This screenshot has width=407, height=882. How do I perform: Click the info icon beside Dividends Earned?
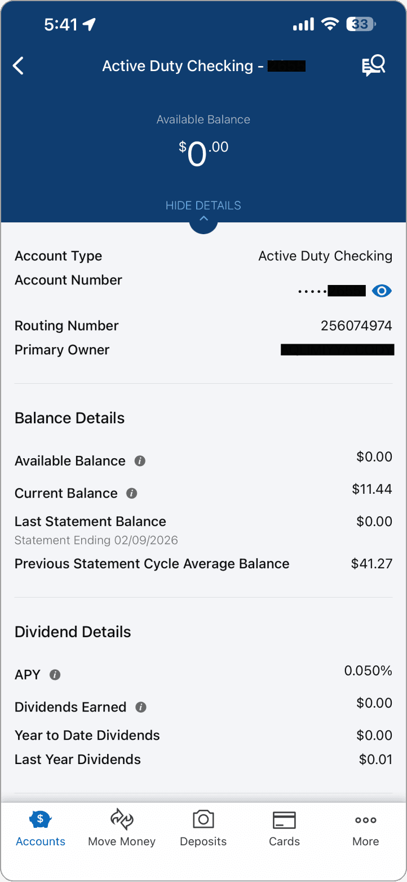point(141,707)
